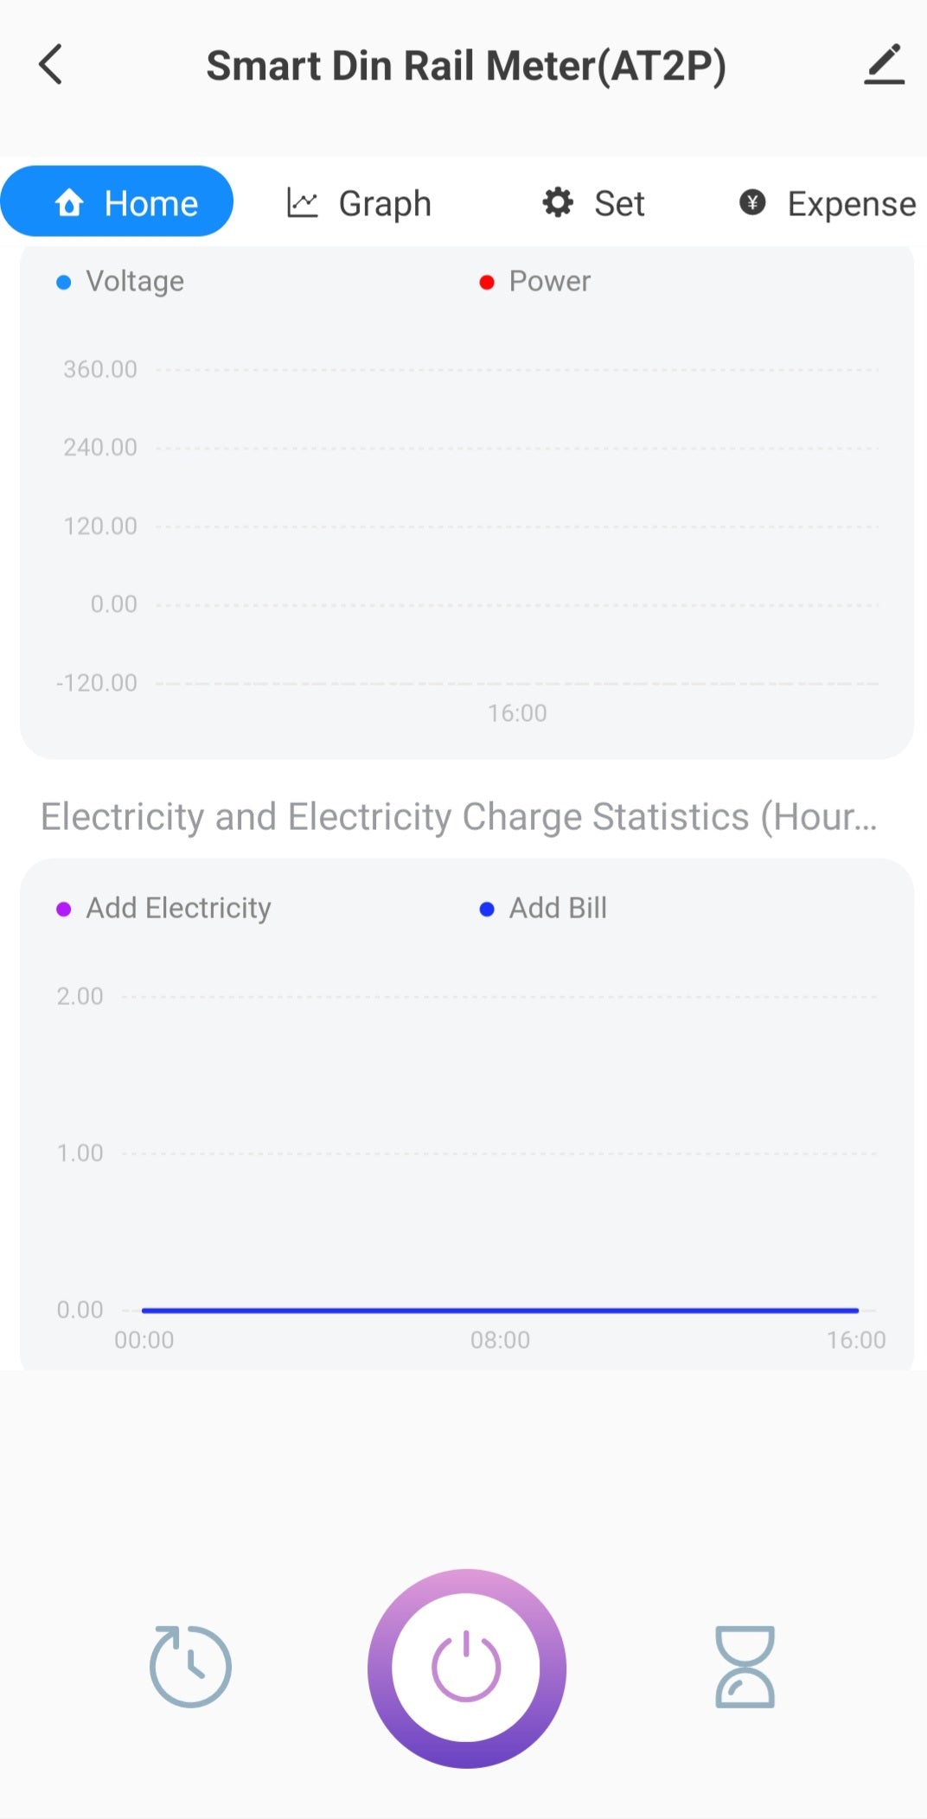Tap the gear icon beside Set
The image size is (927, 1819).
coord(558,203)
